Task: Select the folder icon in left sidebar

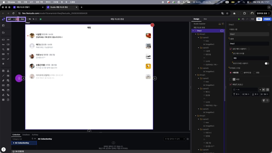Action: [3, 33]
